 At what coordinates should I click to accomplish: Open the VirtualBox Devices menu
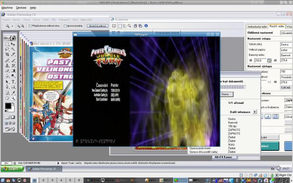tap(21, 8)
